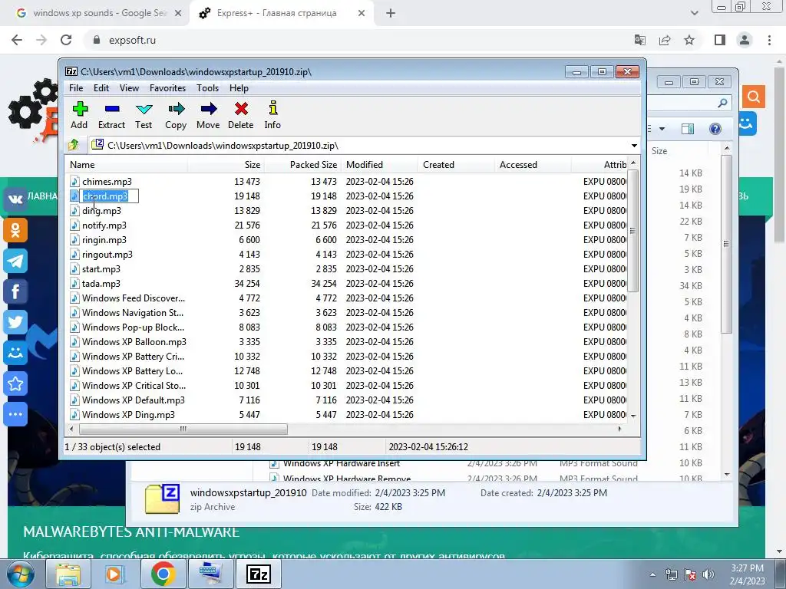Viewport: 786px width, 589px height.
Task: Run Test on the archive
Action: (144, 115)
